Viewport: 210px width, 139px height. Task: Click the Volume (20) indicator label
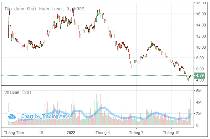[x=18, y=93]
